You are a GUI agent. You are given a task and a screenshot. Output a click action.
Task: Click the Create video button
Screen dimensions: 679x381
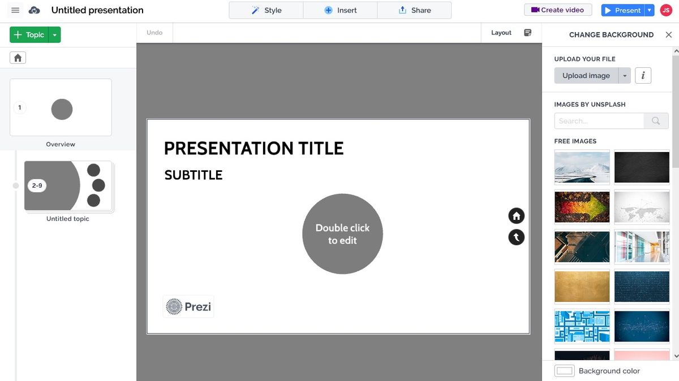[x=557, y=10]
